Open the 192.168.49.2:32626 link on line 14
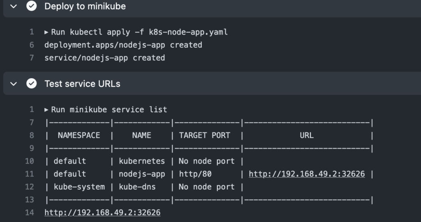 tap(102, 213)
